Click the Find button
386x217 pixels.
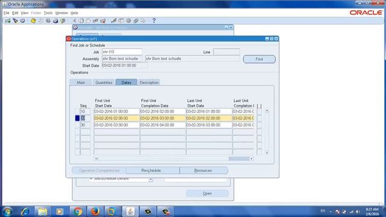click(259, 59)
